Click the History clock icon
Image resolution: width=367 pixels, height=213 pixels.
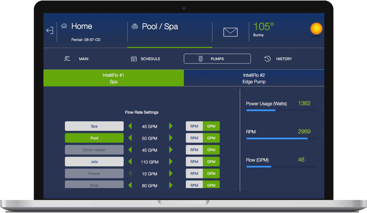267,59
